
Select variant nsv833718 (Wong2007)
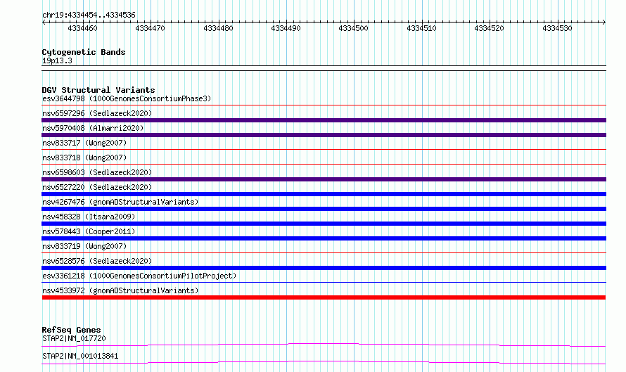84,158
